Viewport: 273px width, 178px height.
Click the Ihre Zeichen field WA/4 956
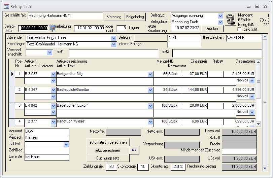(244, 38)
